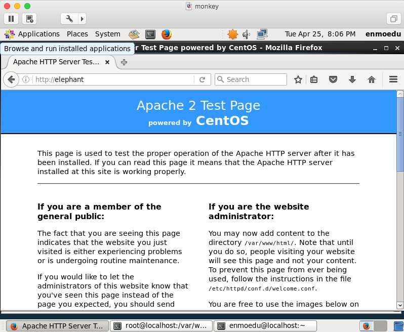The height and width of the screenshot is (332, 404).
Task: Open the Places menu
Action: click(77, 34)
